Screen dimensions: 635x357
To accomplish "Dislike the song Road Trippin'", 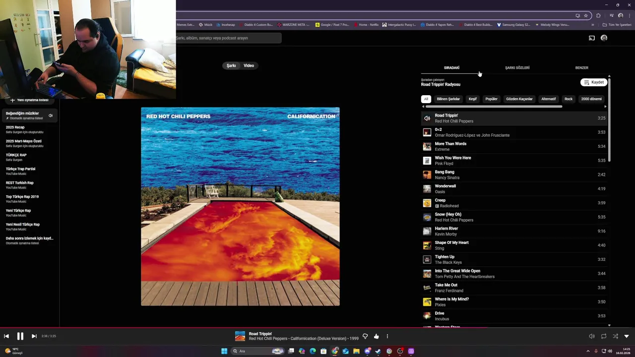I will [x=365, y=336].
